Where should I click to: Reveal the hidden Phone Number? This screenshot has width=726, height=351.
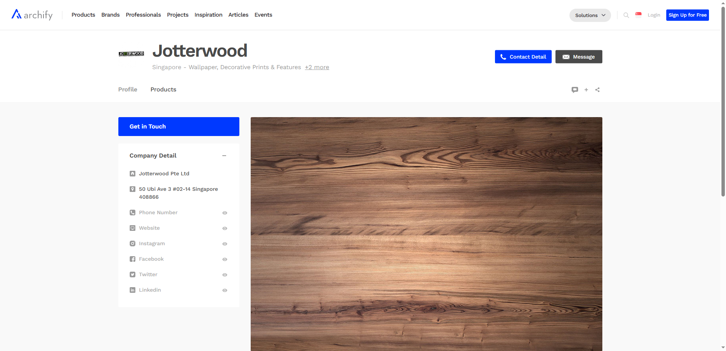coord(225,213)
